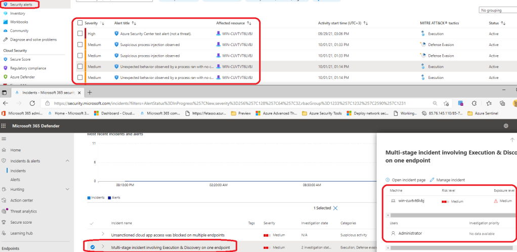Select Alerts under Incidents & alerts
Image resolution: width=517 pixels, height=252 pixels.
click(15, 179)
